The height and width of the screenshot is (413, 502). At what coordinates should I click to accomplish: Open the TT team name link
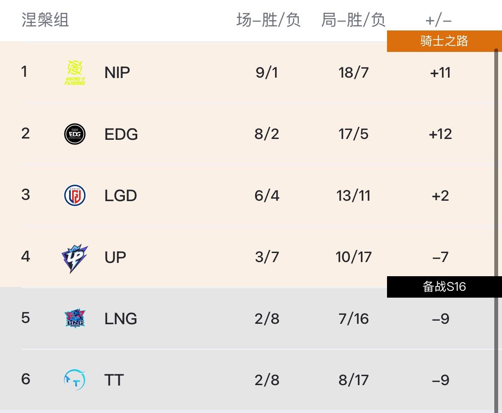[x=114, y=380]
